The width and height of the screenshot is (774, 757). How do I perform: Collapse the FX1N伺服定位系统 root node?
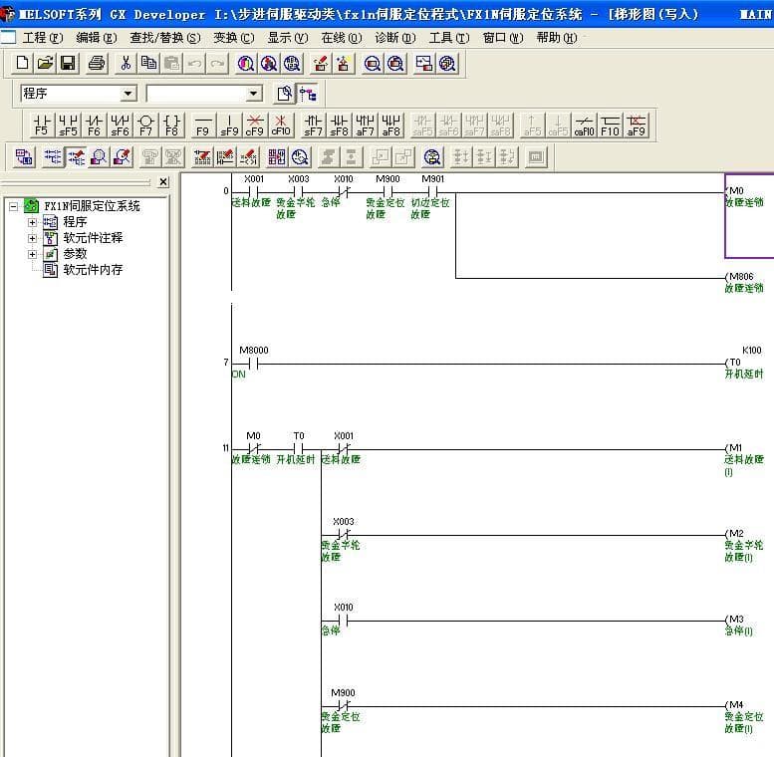14,206
